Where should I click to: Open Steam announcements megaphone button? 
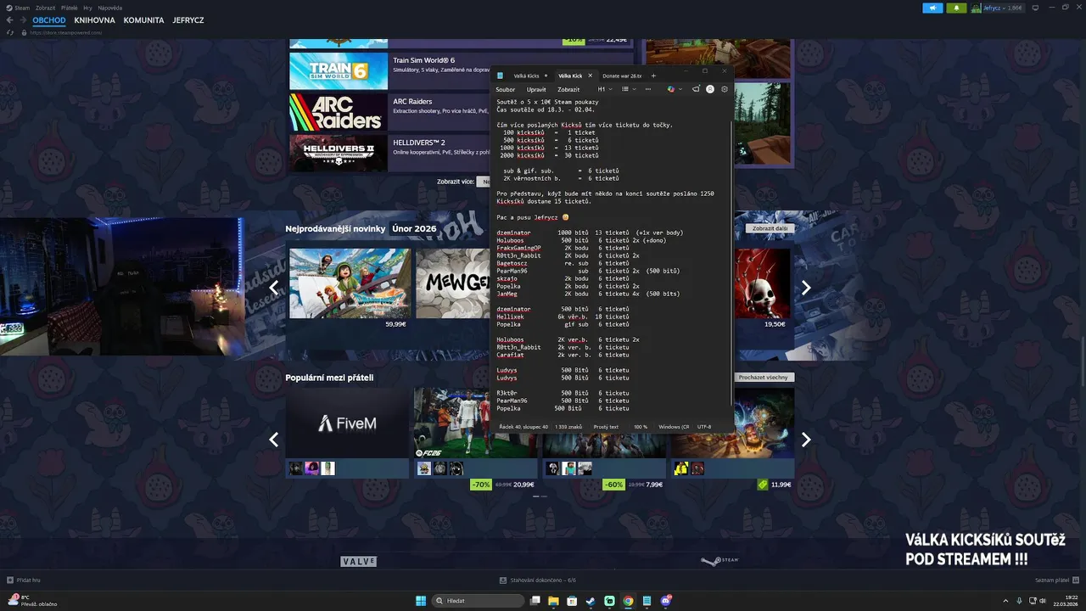(932, 8)
